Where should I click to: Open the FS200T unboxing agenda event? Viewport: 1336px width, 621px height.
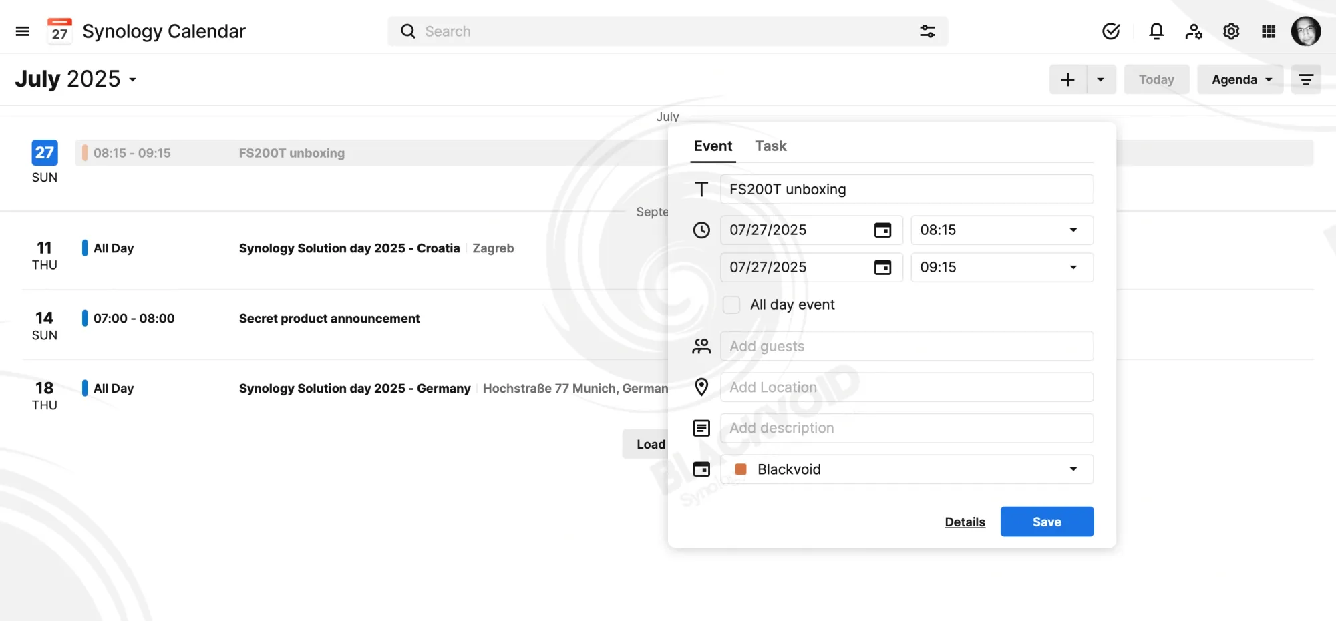point(371,153)
